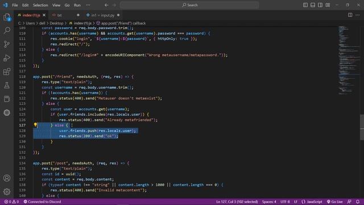
Task: Open the Testing flask view
Action: (x=7, y=85)
